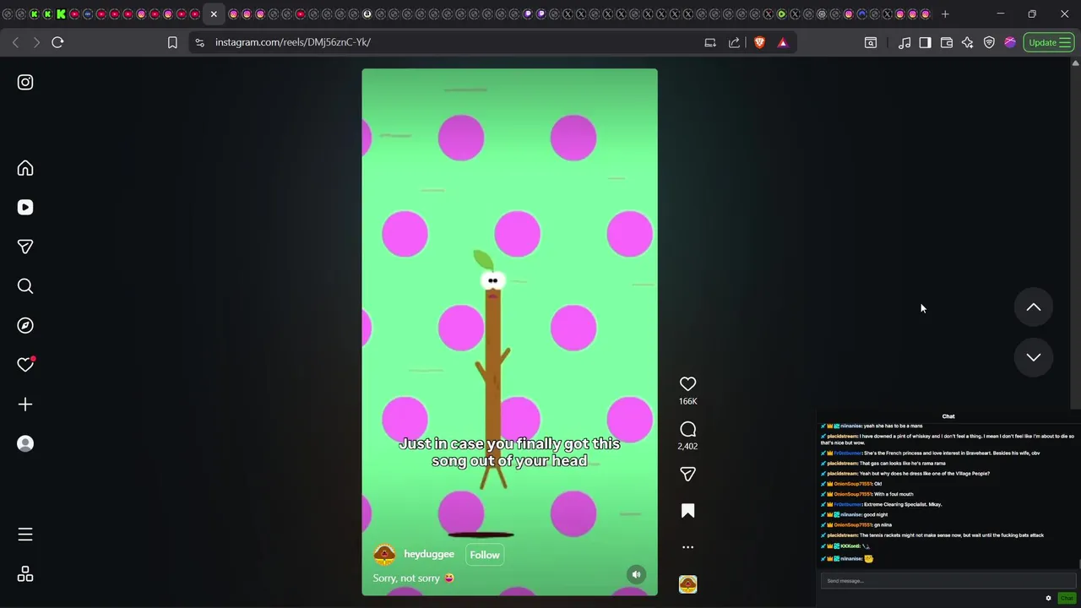Screen dimensions: 1081x608
Task: Reload the page in browser toolbar
Action: click(57, 42)
